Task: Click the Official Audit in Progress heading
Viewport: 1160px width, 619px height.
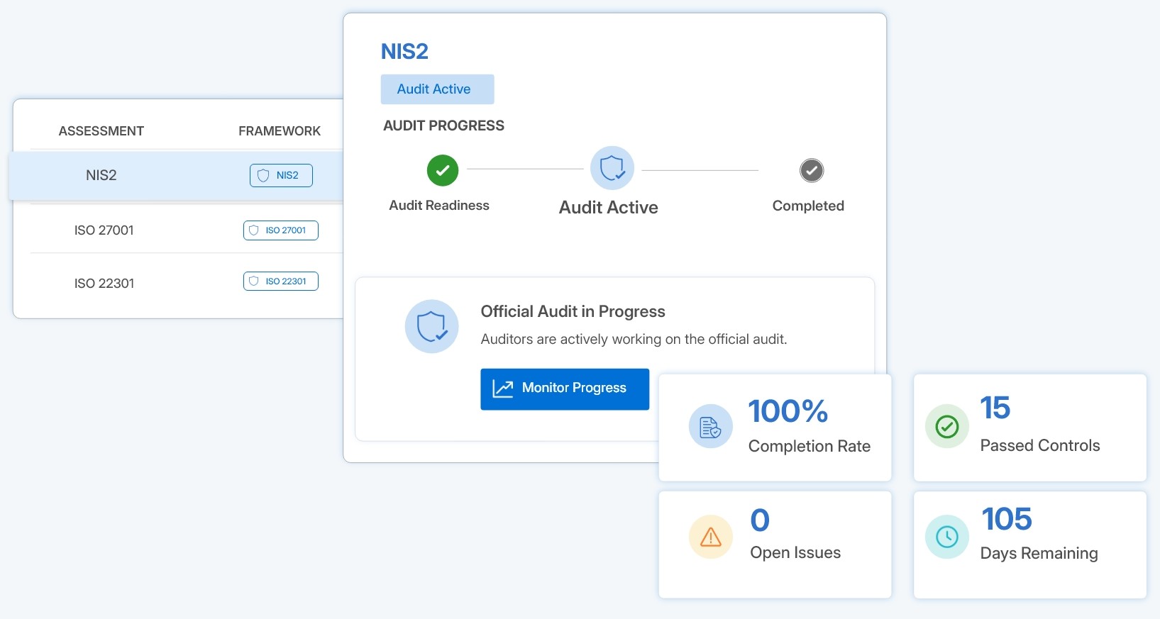Action: pyautogui.click(x=573, y=311)
